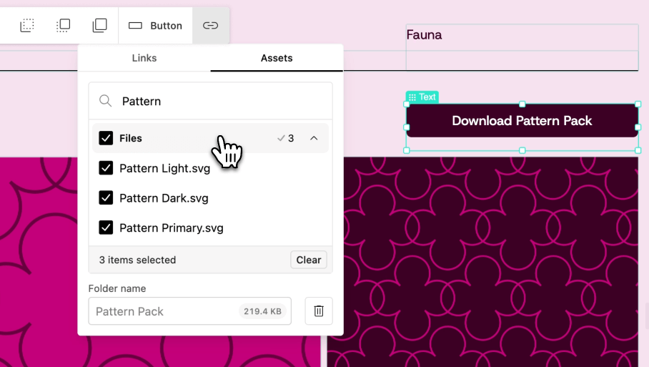Uncheck Pattern Light.svg
The width and height of the screenshot is (649, 367).
point(106,168)
